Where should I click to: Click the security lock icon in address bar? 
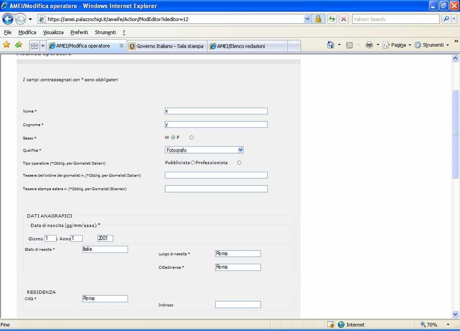point(319,19)
